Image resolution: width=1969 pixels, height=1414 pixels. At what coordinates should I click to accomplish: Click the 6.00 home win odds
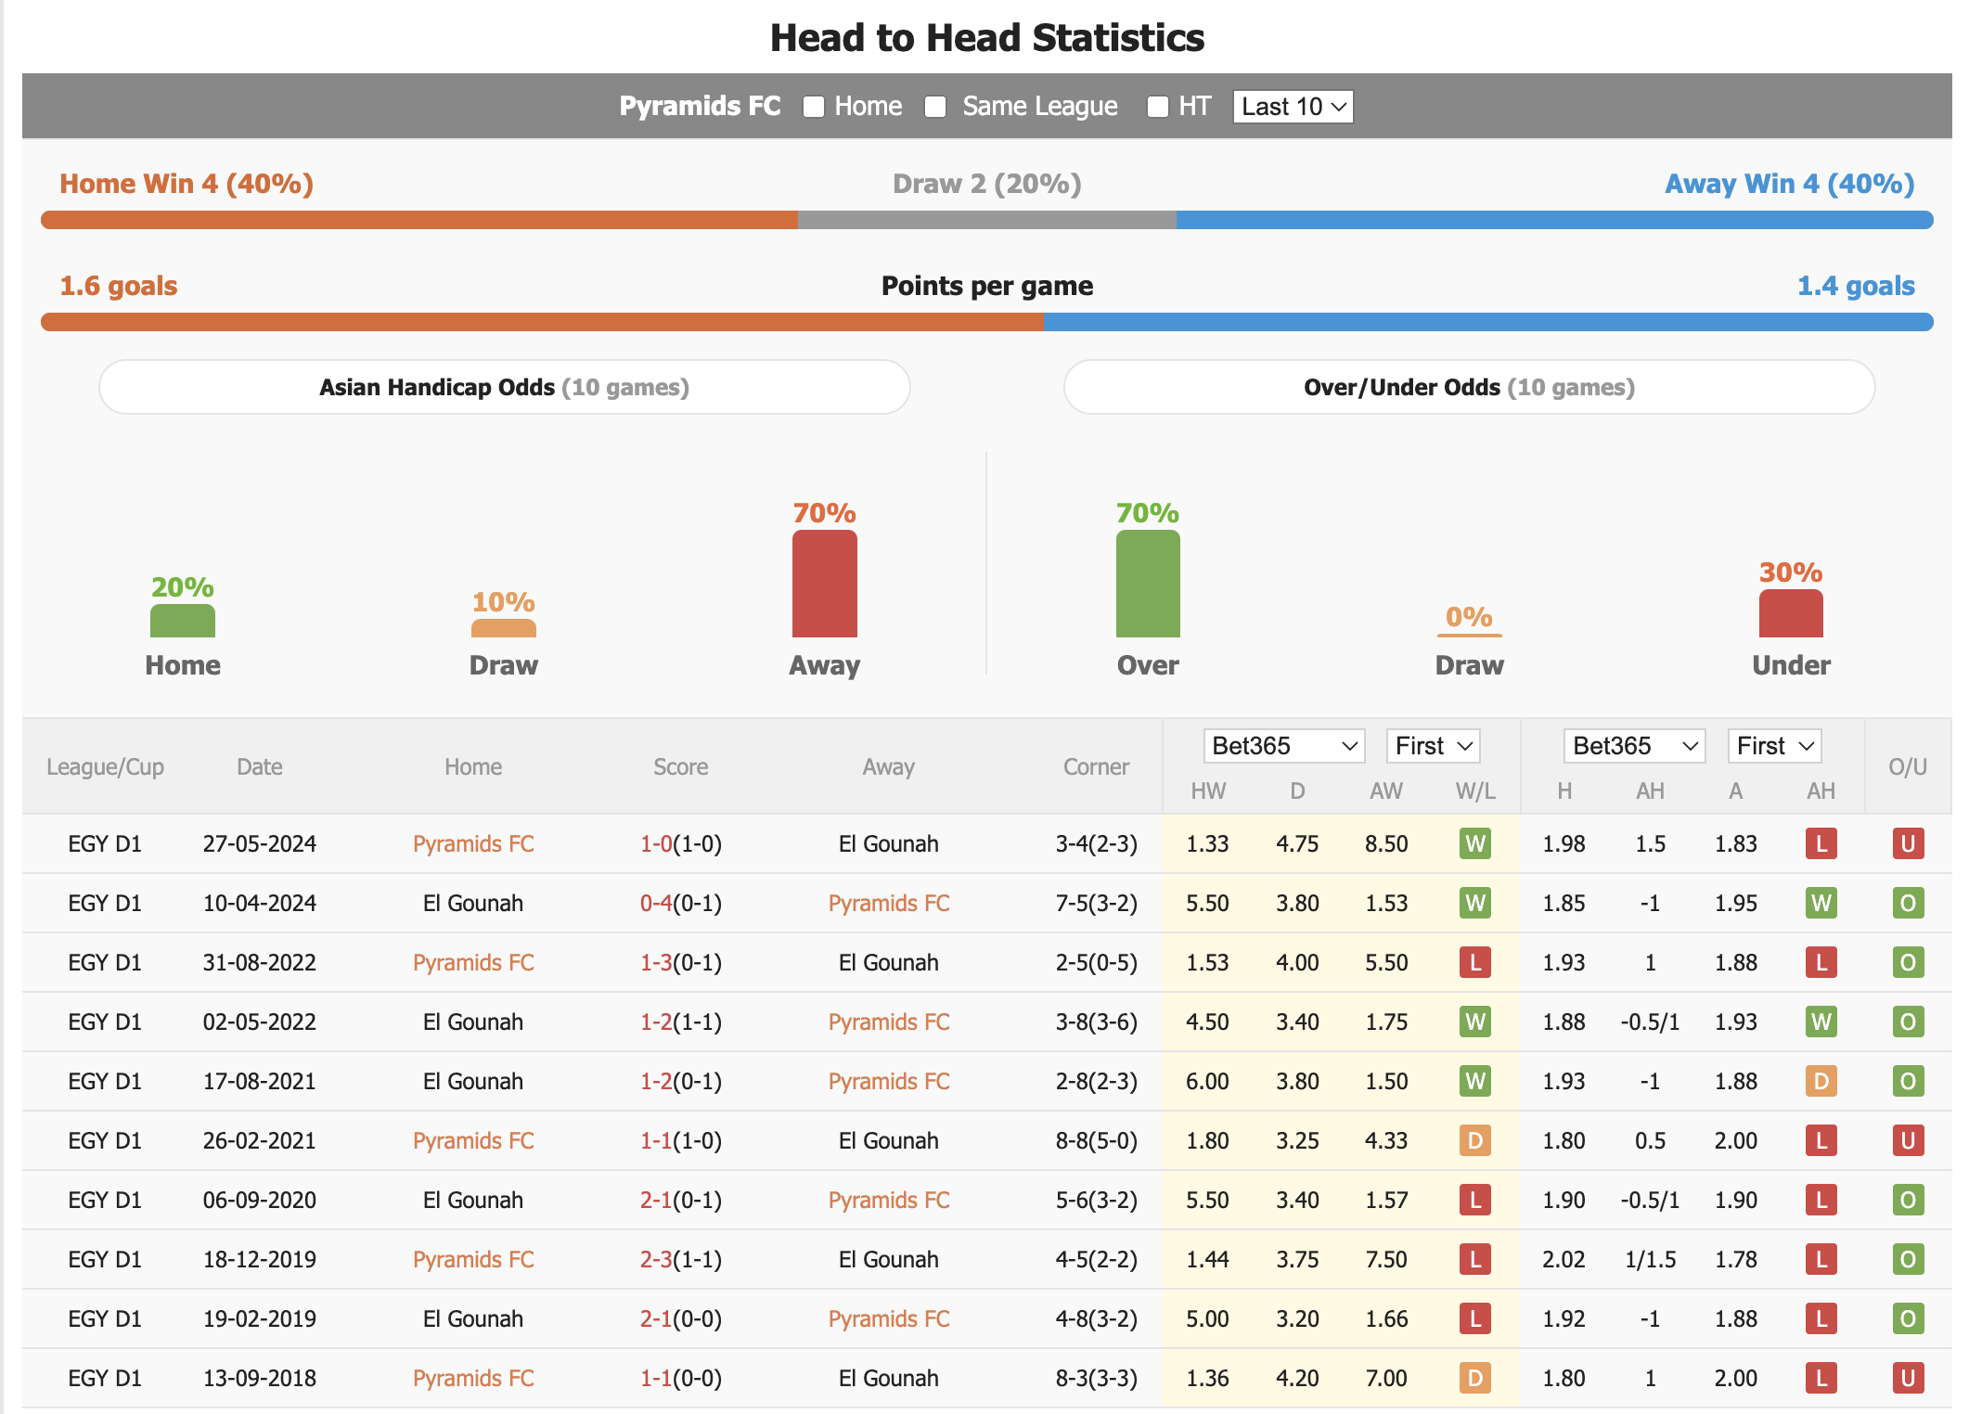pyautogui.click(x=1207, y=1081)
